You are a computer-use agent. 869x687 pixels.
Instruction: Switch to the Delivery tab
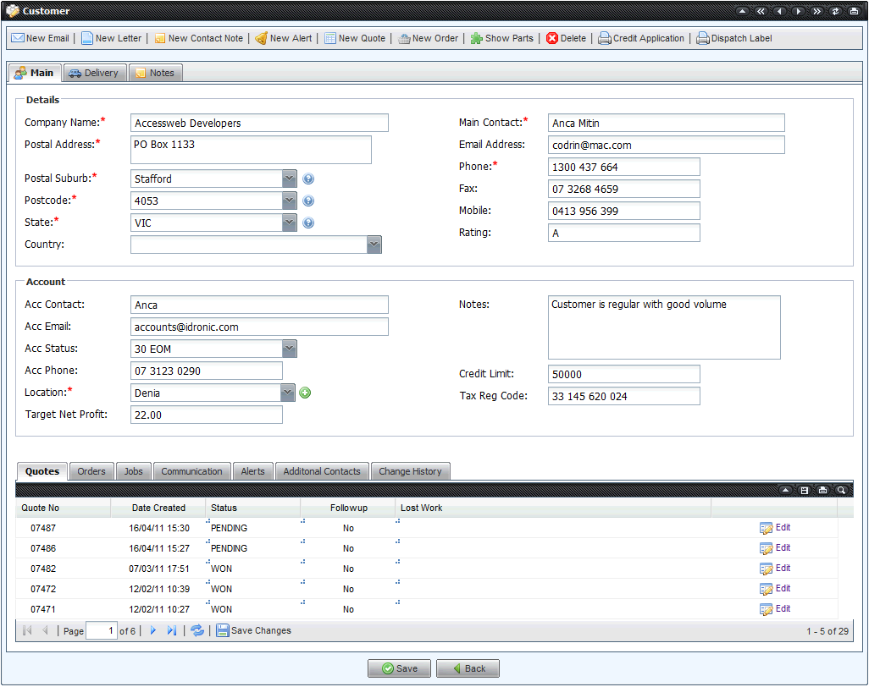[x=94, y=73]
